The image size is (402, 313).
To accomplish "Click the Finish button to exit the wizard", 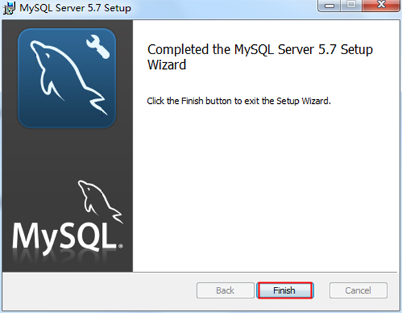I will 285,290.
